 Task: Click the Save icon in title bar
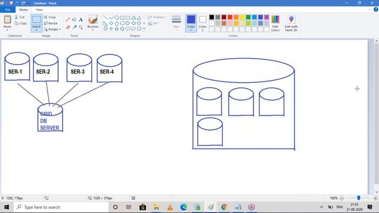point(11,3)
